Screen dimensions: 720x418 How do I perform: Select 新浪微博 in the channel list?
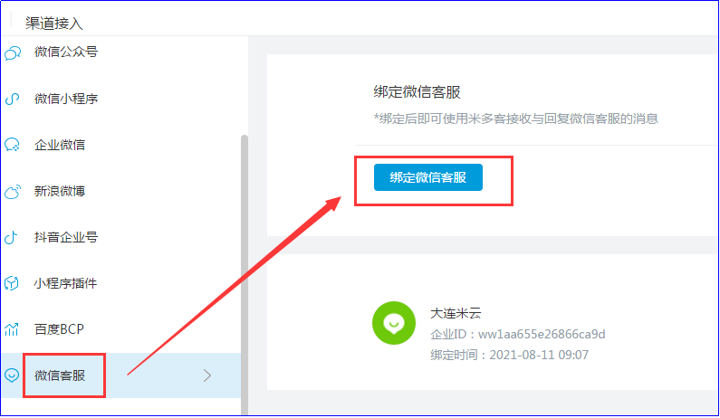coord(120,191)
